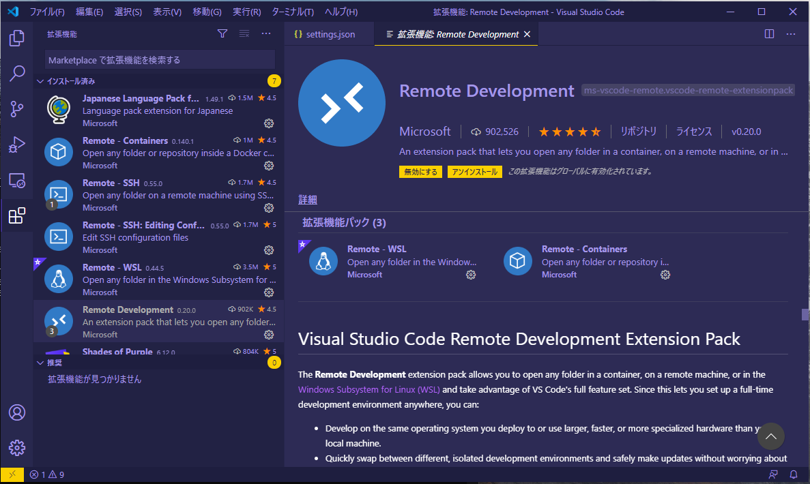
Task: Click gear for Remote - Containers in list
Action: 269,166
